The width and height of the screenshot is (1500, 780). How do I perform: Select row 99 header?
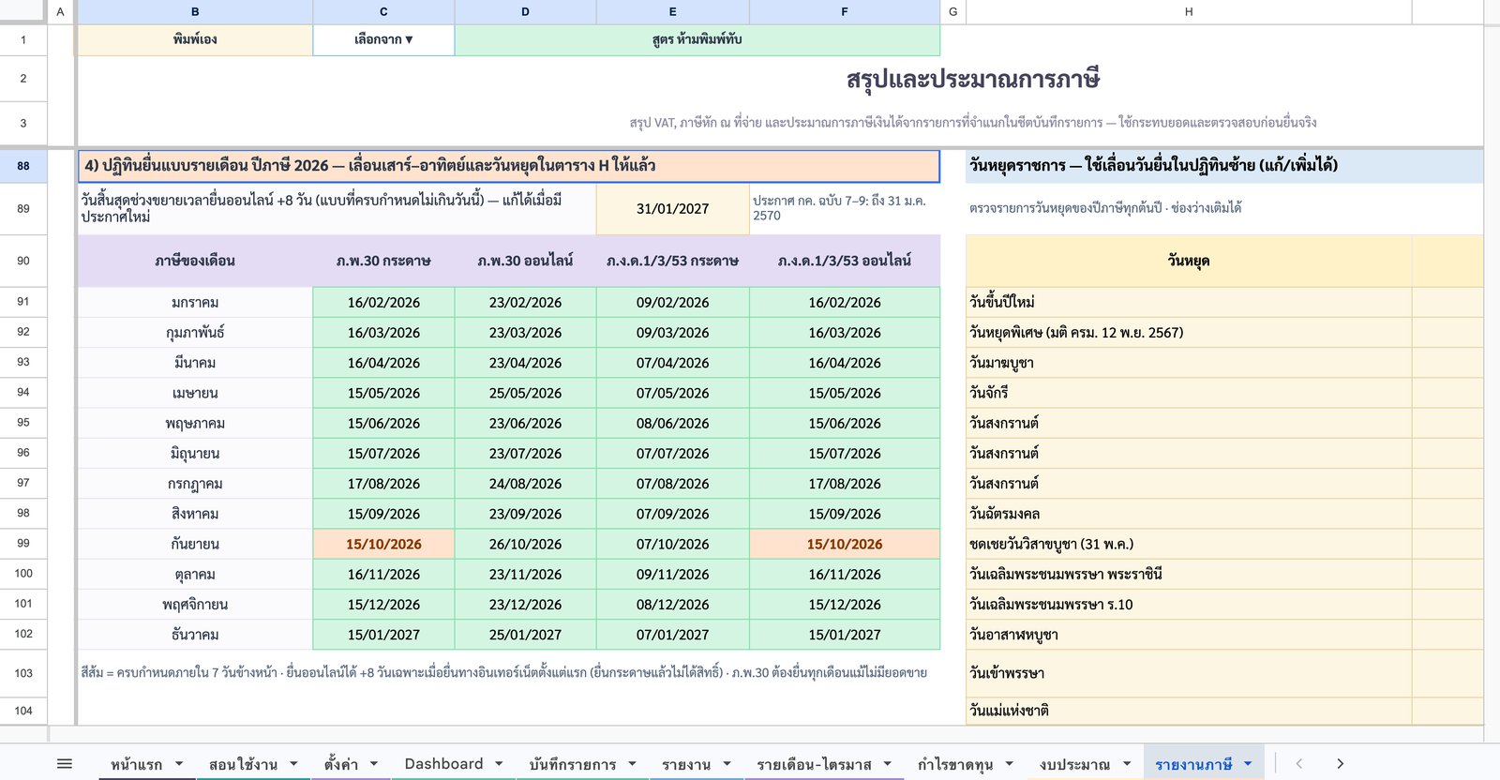point(23,544)
